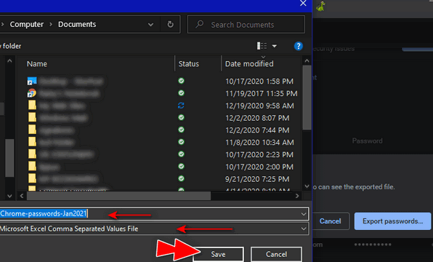433x262 pixels.
Task: Click the desktop shortcut icon dated 10/17/2020 1:58 PM
Action: [32, 81]
